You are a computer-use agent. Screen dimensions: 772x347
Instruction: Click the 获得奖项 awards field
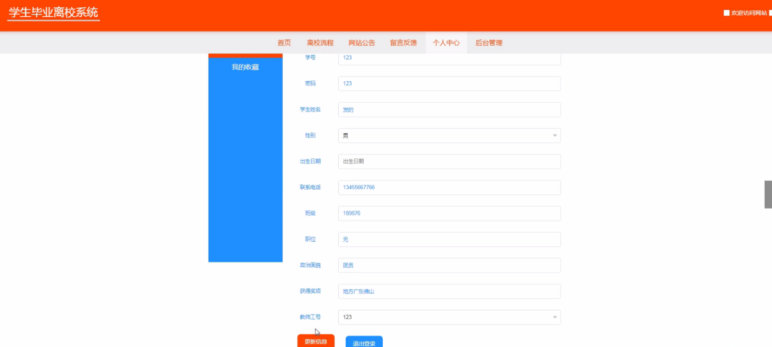449,291
